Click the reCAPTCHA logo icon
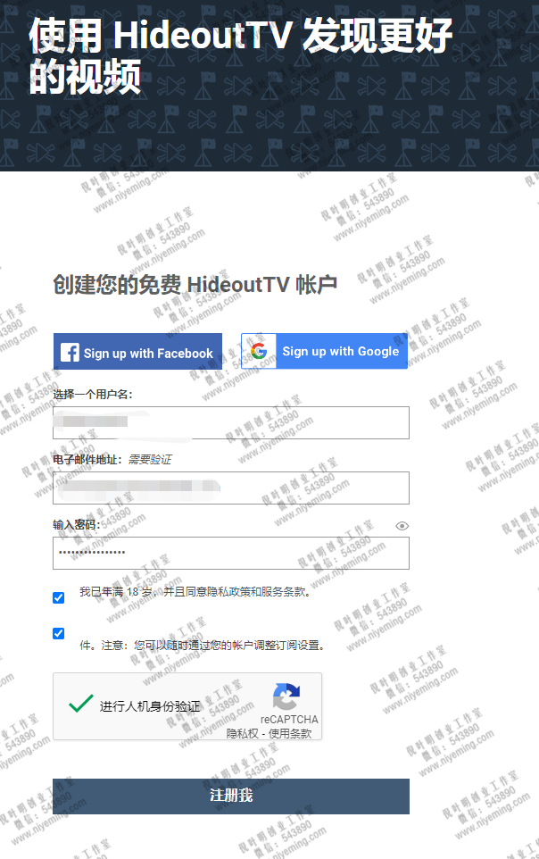539x859 pixels. point(286,696)
